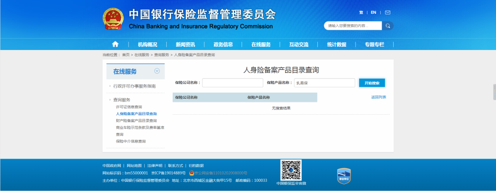
Task: Click the QR code for the official WeChat
Action: coord(291,170)
